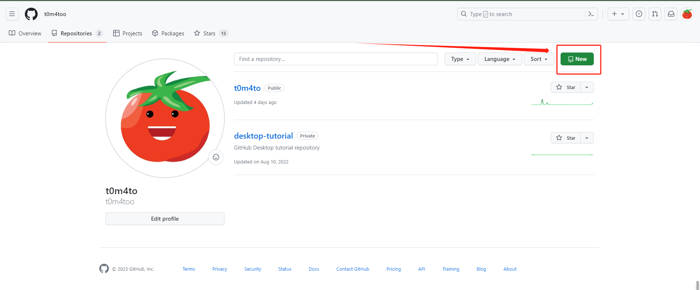This screenshot has height=290, width=700.
Task: Open the Issues icon in header
Action: 639,14
